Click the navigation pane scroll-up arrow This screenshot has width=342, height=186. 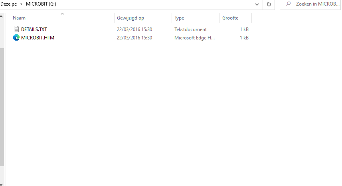pos(1,16)
